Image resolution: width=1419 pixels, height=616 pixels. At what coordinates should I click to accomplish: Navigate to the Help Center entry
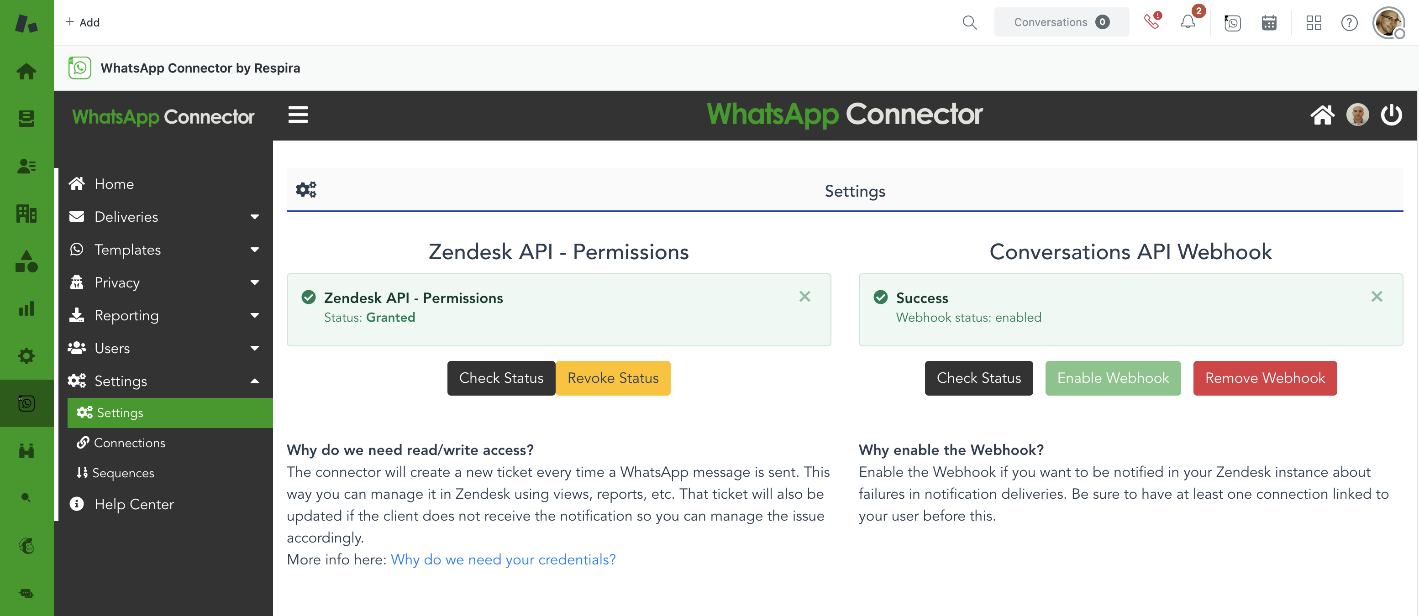(134, 504)
